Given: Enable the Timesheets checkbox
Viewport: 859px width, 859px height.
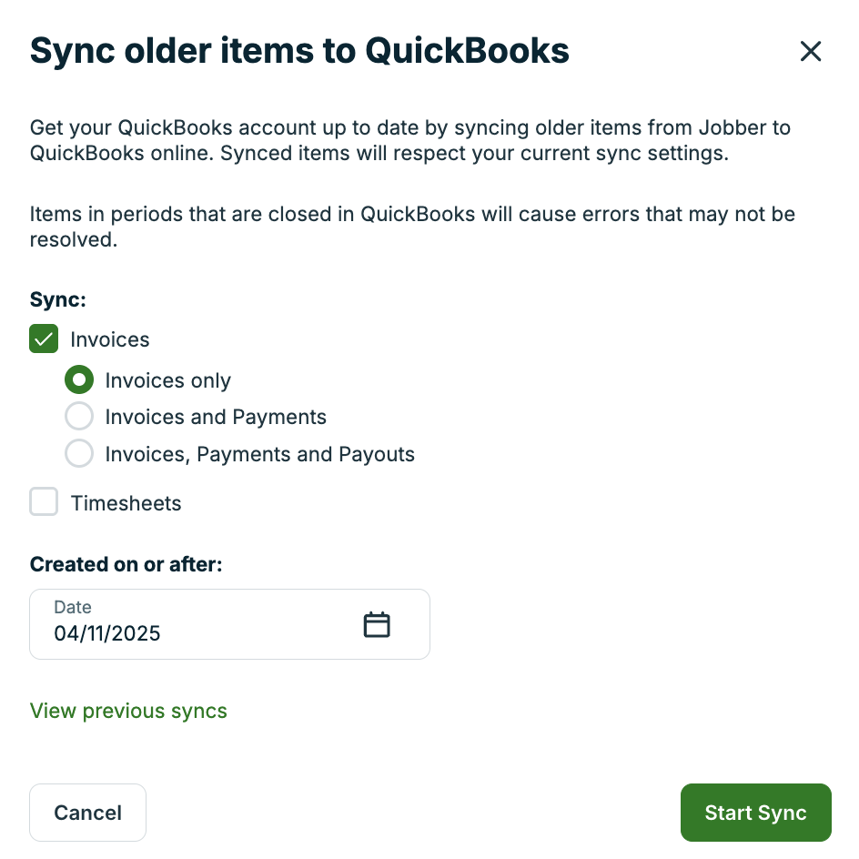Looking at the screenshot, I should [44, 501].
